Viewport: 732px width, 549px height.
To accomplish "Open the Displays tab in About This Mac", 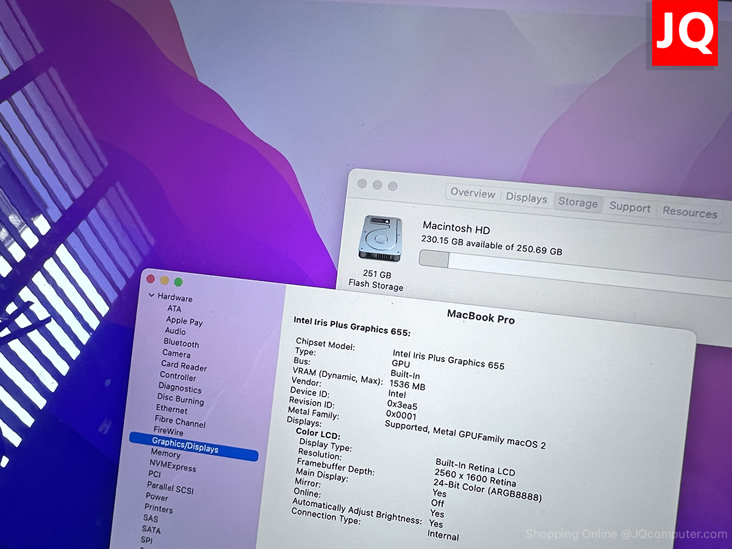I will (x=526, y=198).
